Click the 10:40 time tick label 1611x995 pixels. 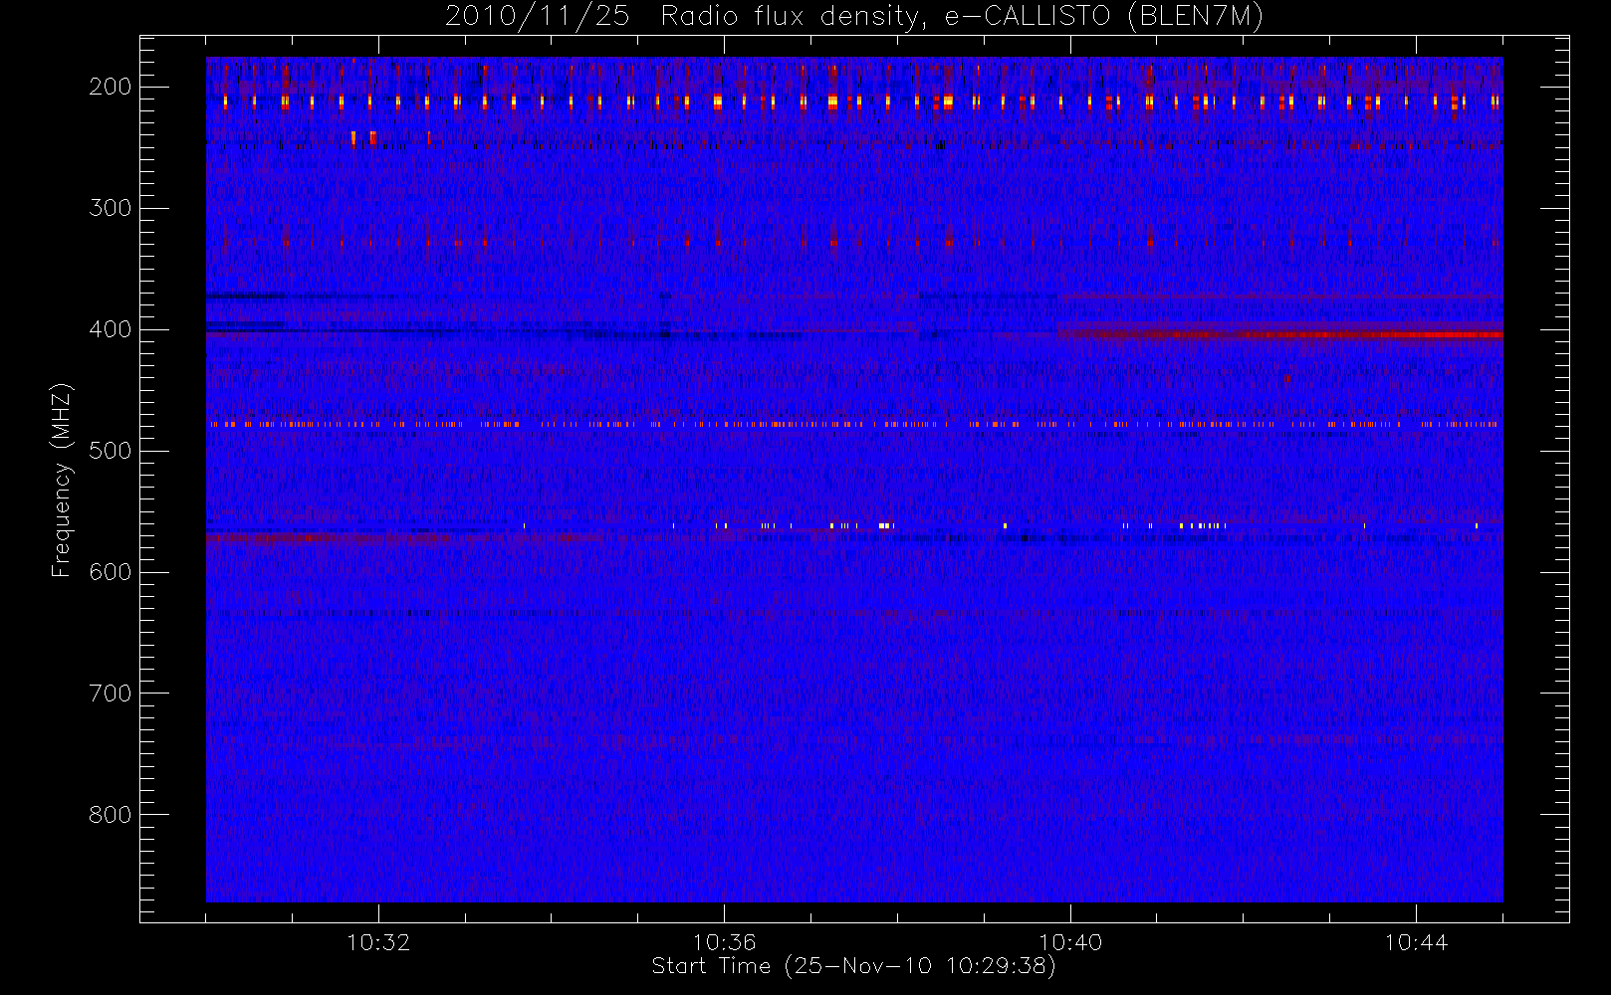coord(1070,942)
